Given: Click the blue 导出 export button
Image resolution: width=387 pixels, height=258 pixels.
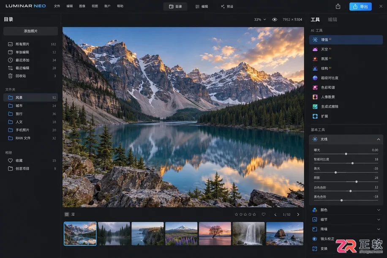Looking at the screenshot, I should 360,6.
